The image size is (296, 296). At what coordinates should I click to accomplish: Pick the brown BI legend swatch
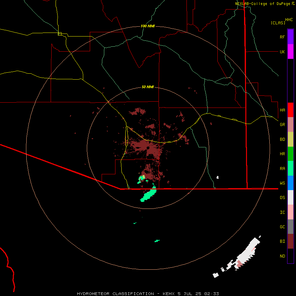pyautogui.click(x=290, y=241)
